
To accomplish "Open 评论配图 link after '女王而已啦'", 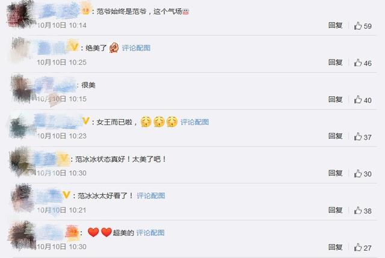I will [194, 122].
